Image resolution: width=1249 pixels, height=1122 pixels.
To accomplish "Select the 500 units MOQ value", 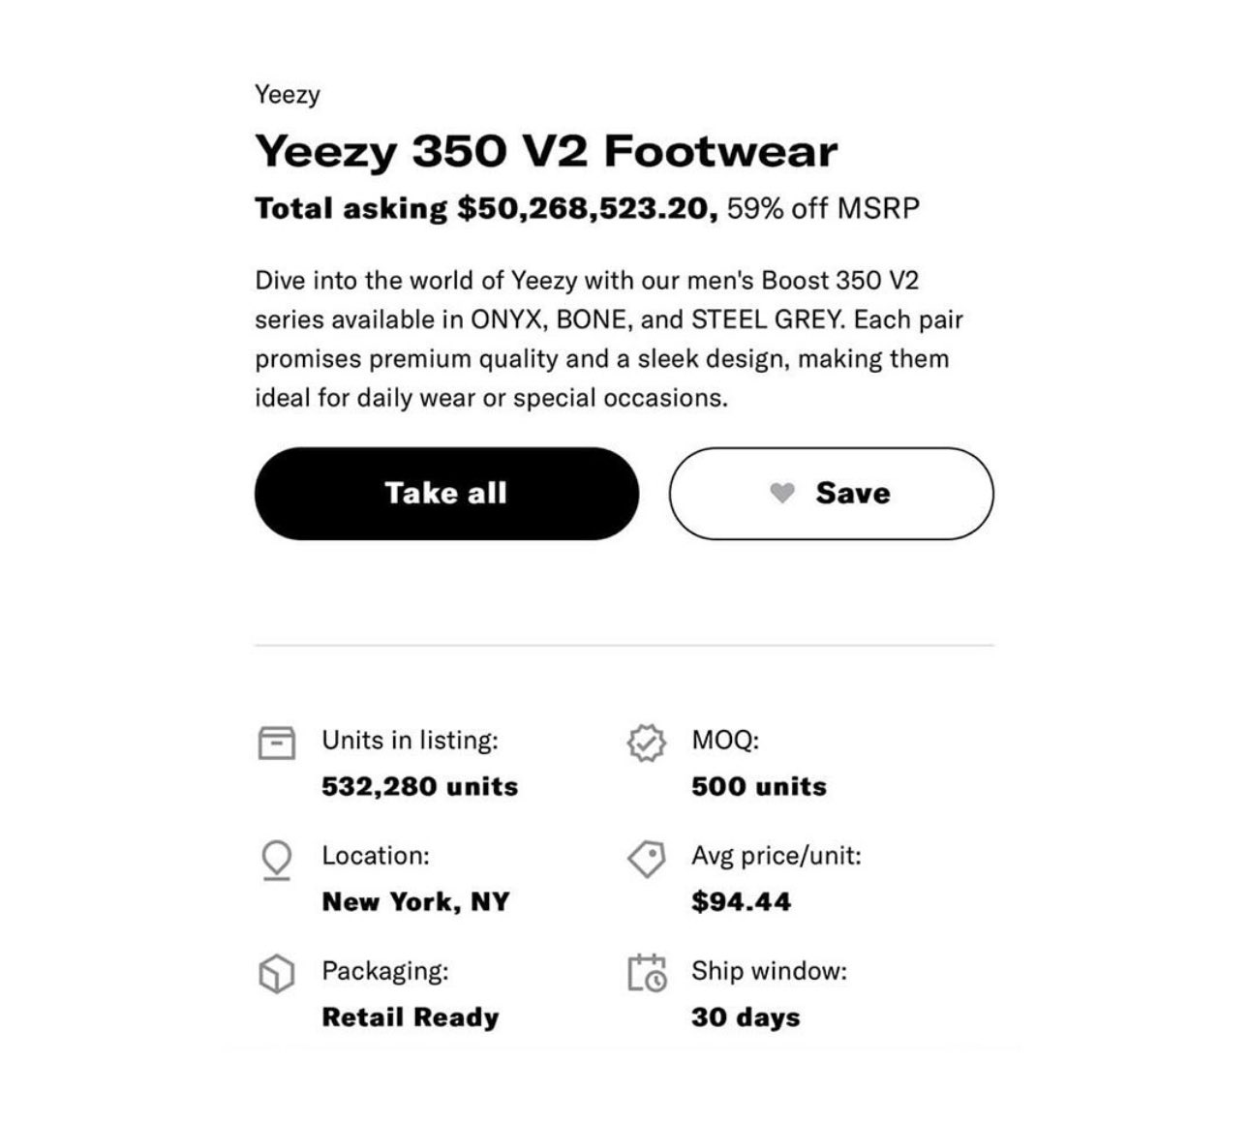I will click(759, 786).
